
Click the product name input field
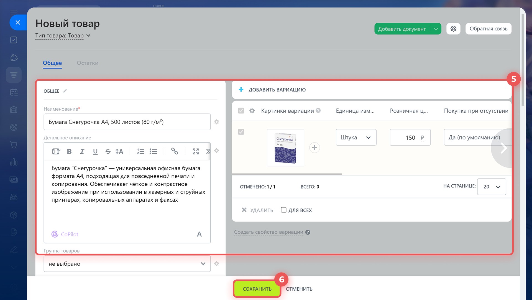pyautogui.click(x=127, y=122)
